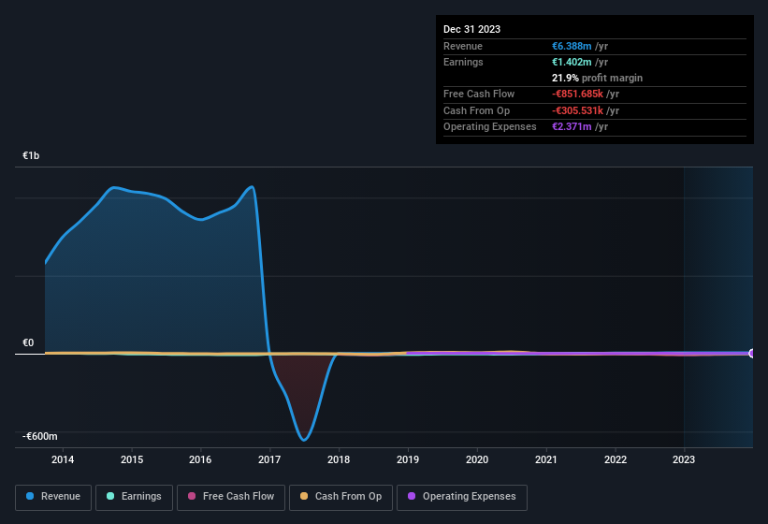This screenshot has width=768, height=524.
Task: Click the teal Earnings legend dot
Action: 110,496
